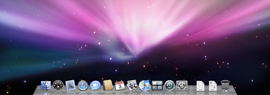This screenshot has height=95, width=270.
Task: Open iTunes music note disc icon
Action: coord(145,85)
